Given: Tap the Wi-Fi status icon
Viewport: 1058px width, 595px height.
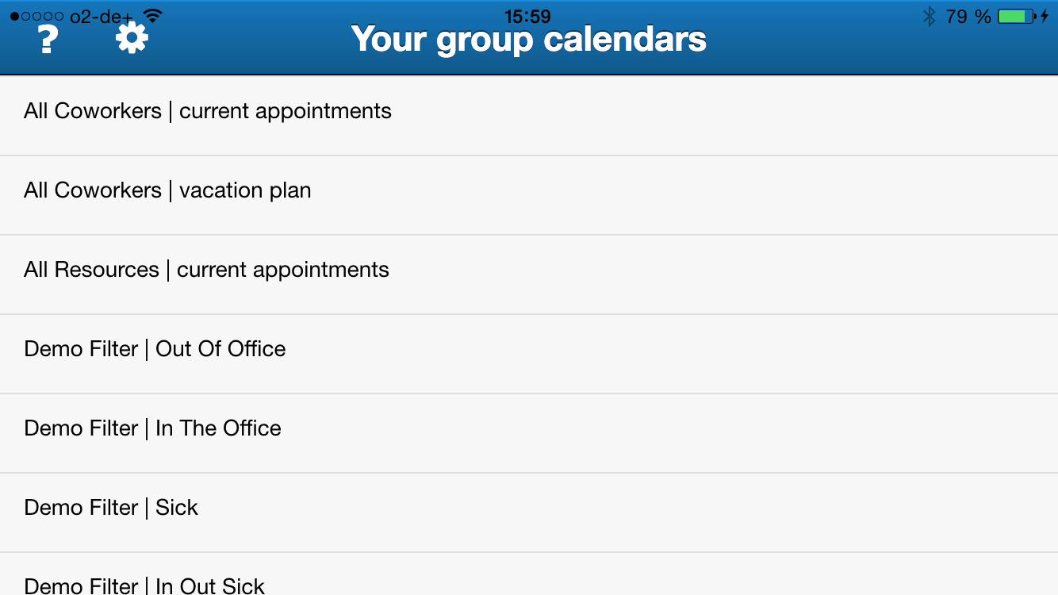Looking at the screenshot, I should (x=152, y=16).
